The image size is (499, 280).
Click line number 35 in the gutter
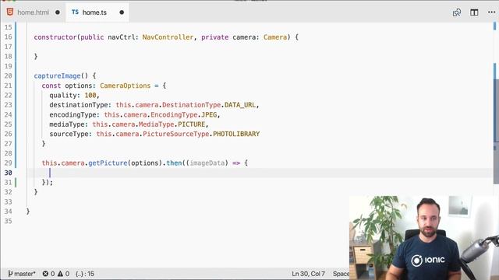[9, 221]
